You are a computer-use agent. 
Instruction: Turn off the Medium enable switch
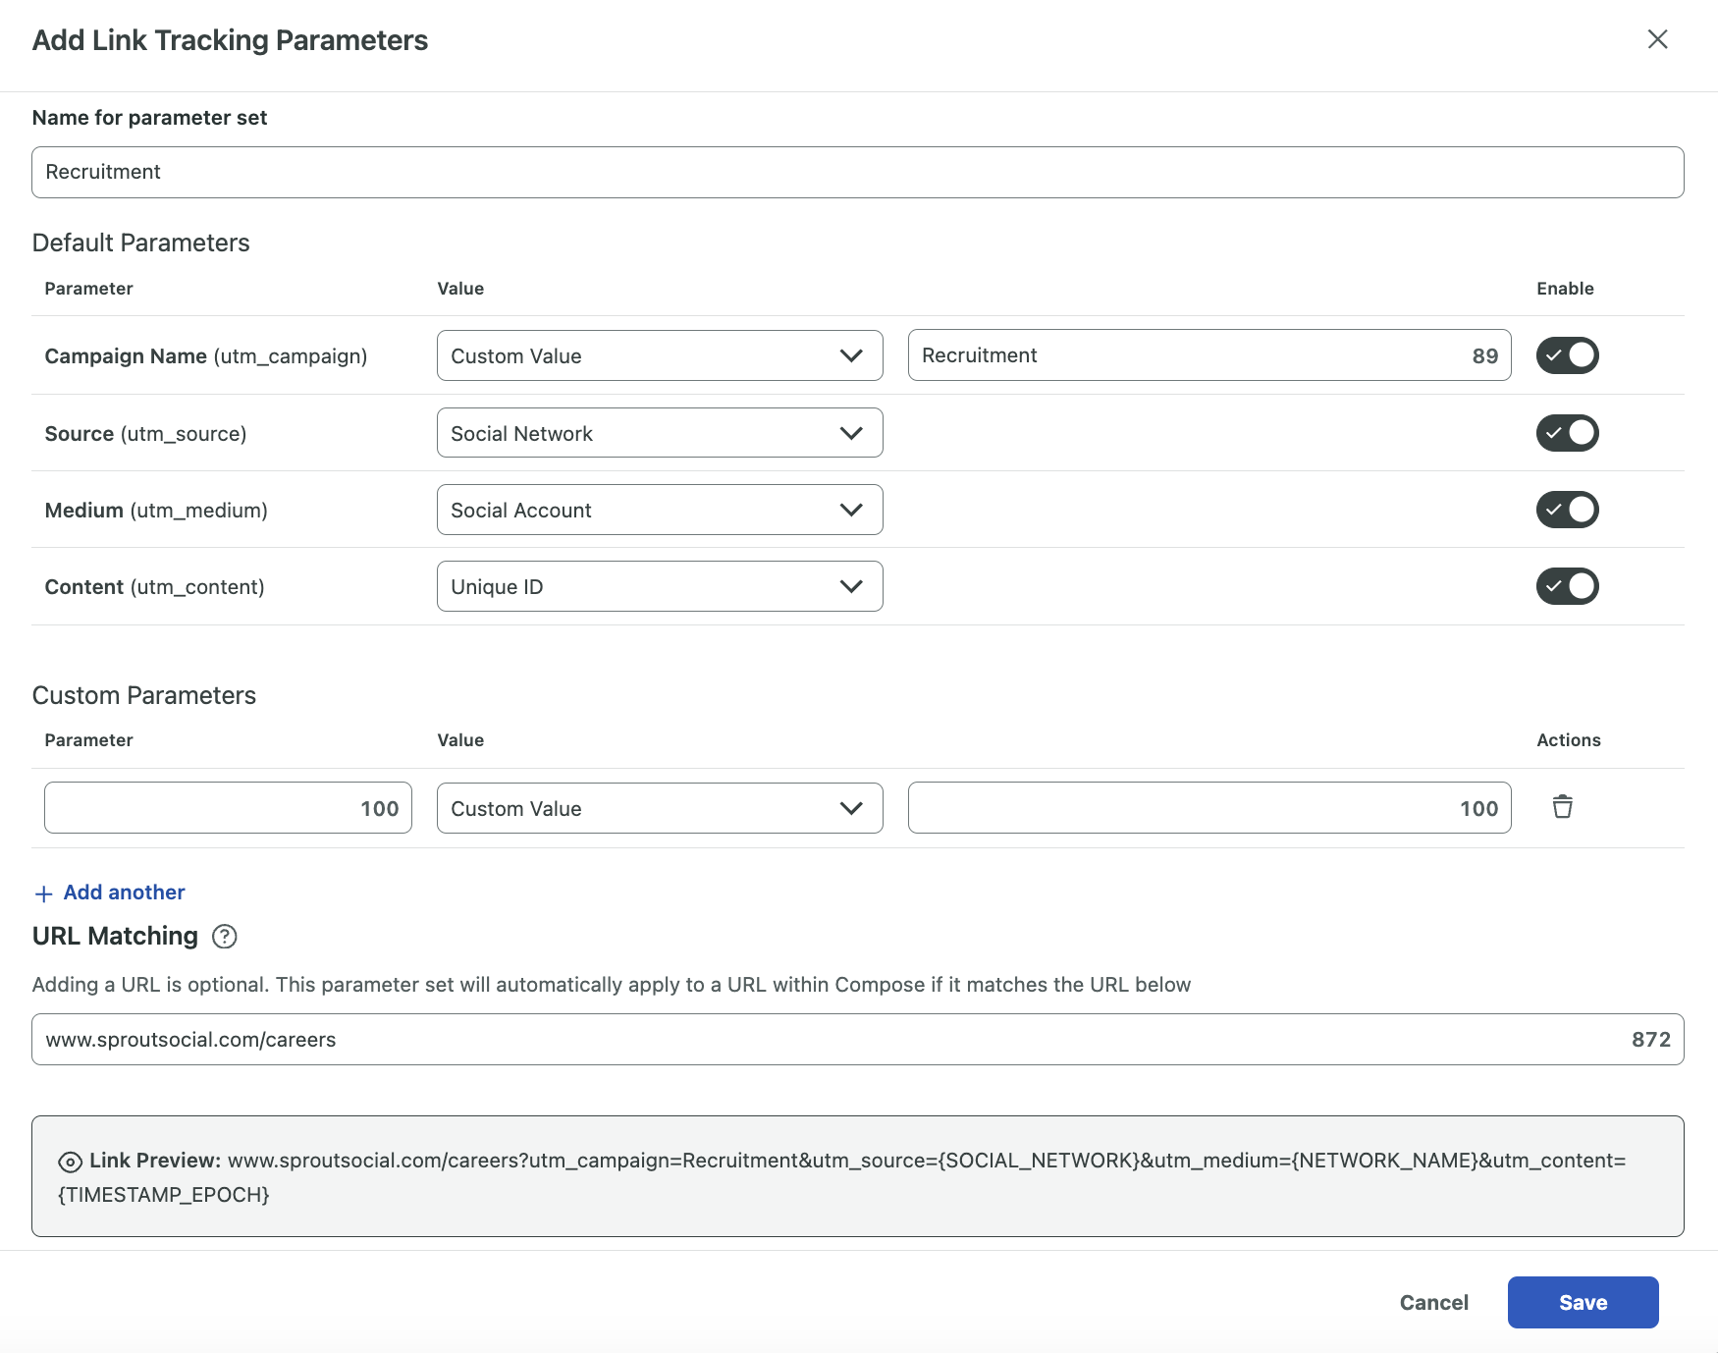pos(1567,510)
